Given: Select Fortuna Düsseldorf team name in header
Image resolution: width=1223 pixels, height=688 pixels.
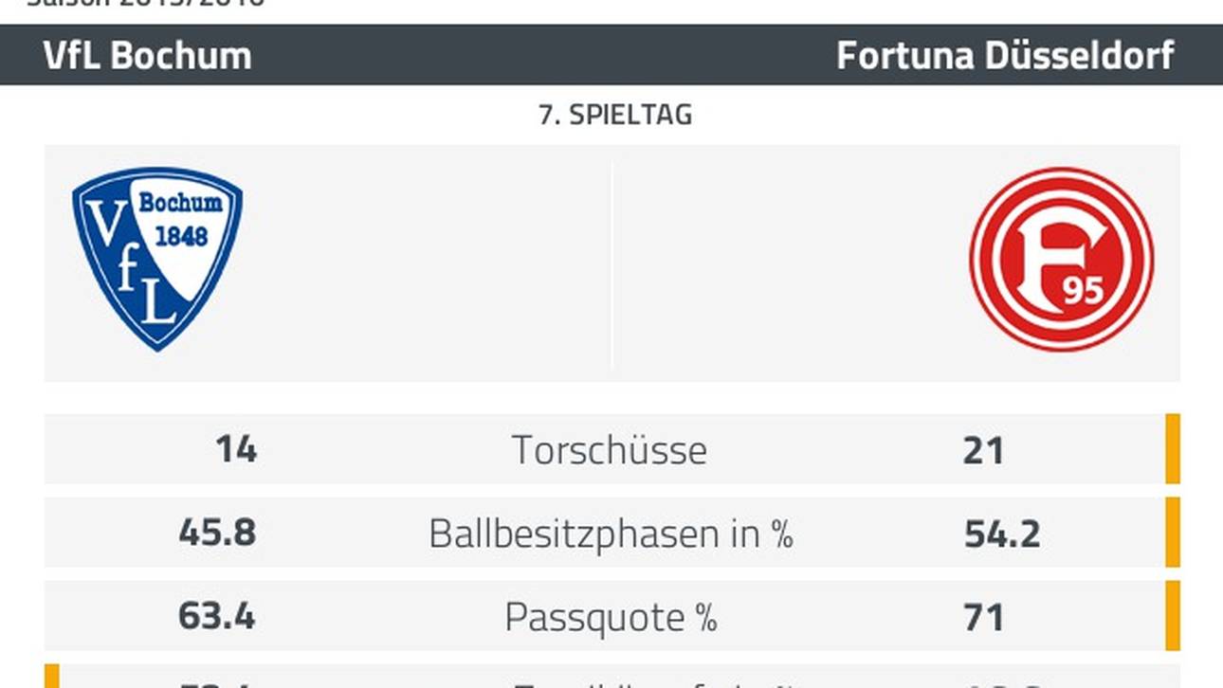Looking at the screenshot, I should pyautogui.click(x=1006, y=56).
